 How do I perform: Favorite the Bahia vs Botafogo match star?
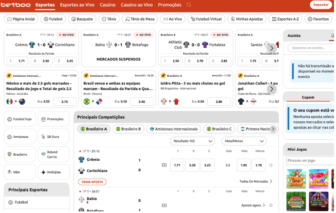pos(271,205)
